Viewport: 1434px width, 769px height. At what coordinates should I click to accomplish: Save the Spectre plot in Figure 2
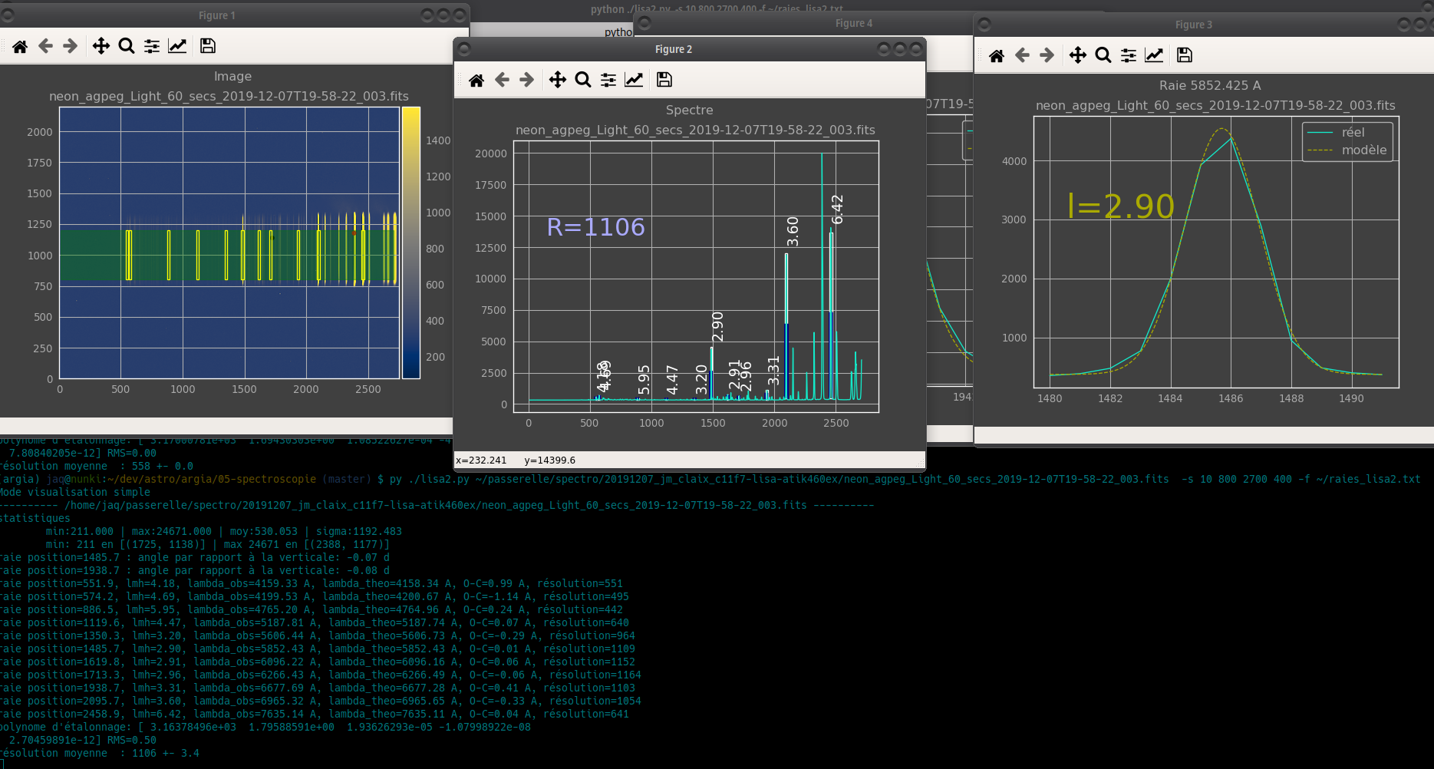coord(664,80)
